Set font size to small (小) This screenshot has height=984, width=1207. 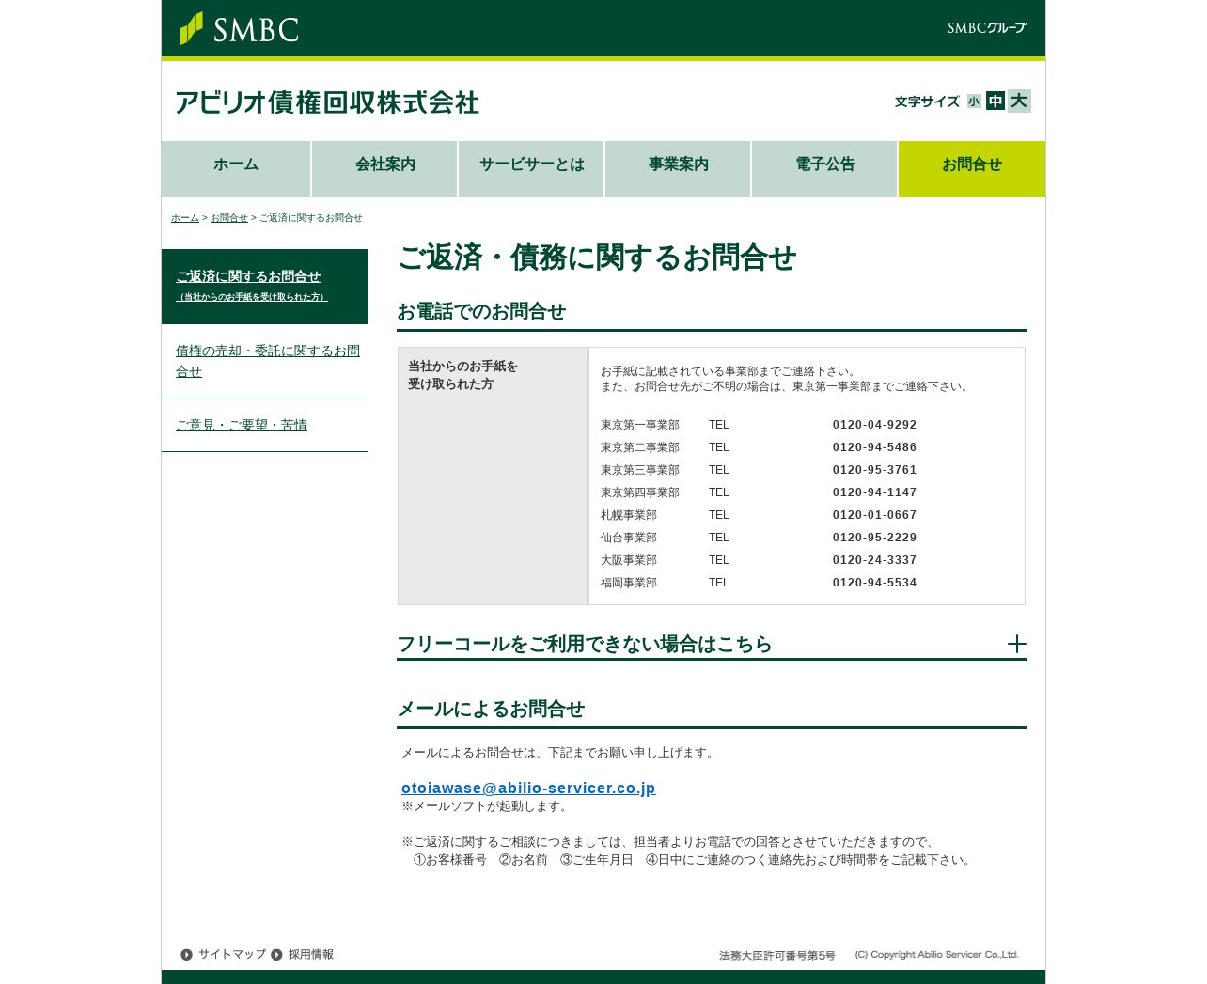(x=974, y=102)
